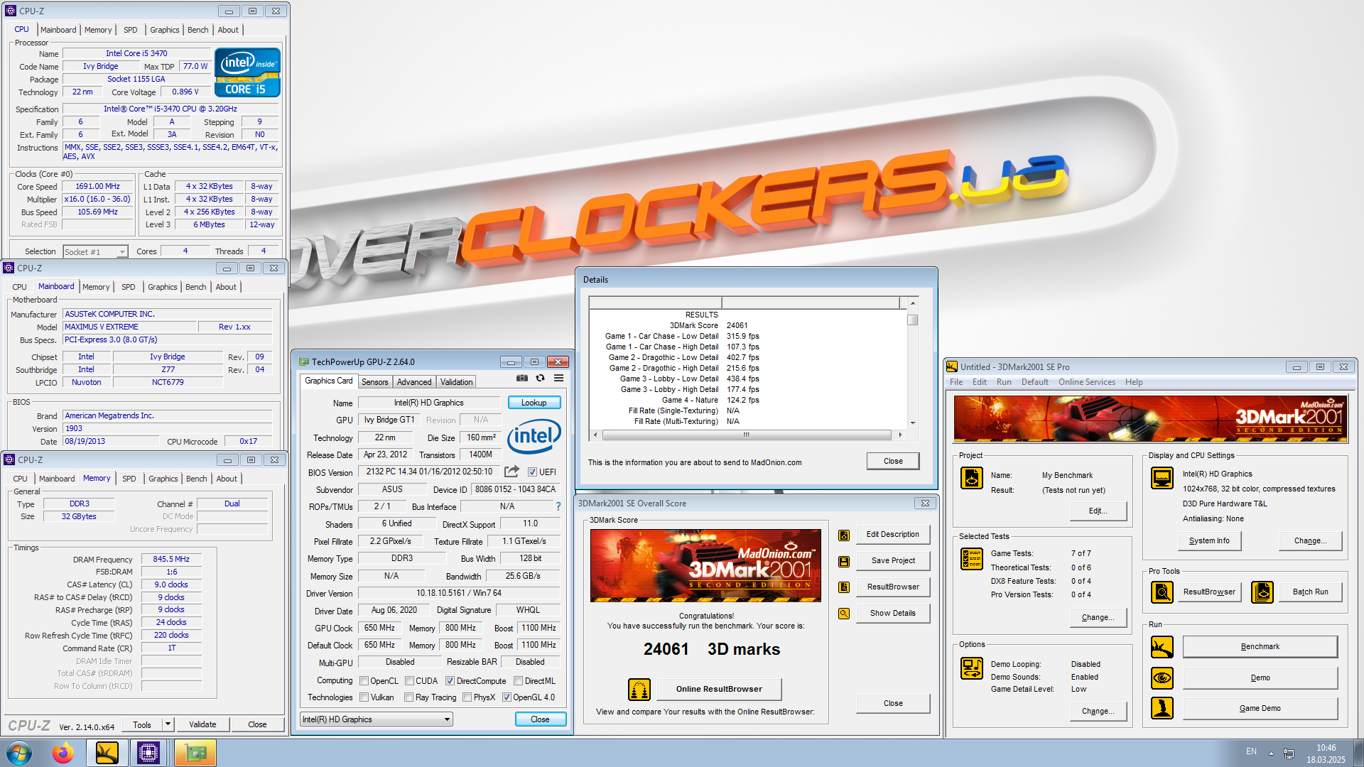The height and width of the screenshot is (767, 1364).
Task: Click Batch Run icon
Action: (x=1262, y=592)
